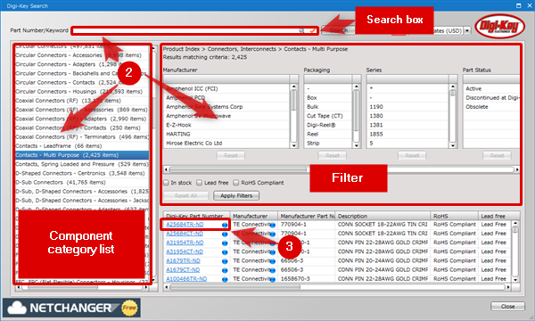Viewport: 535px width, 321px height.
Task: Sort by the results Manufacturer column header
Action: tap(254, 216)
